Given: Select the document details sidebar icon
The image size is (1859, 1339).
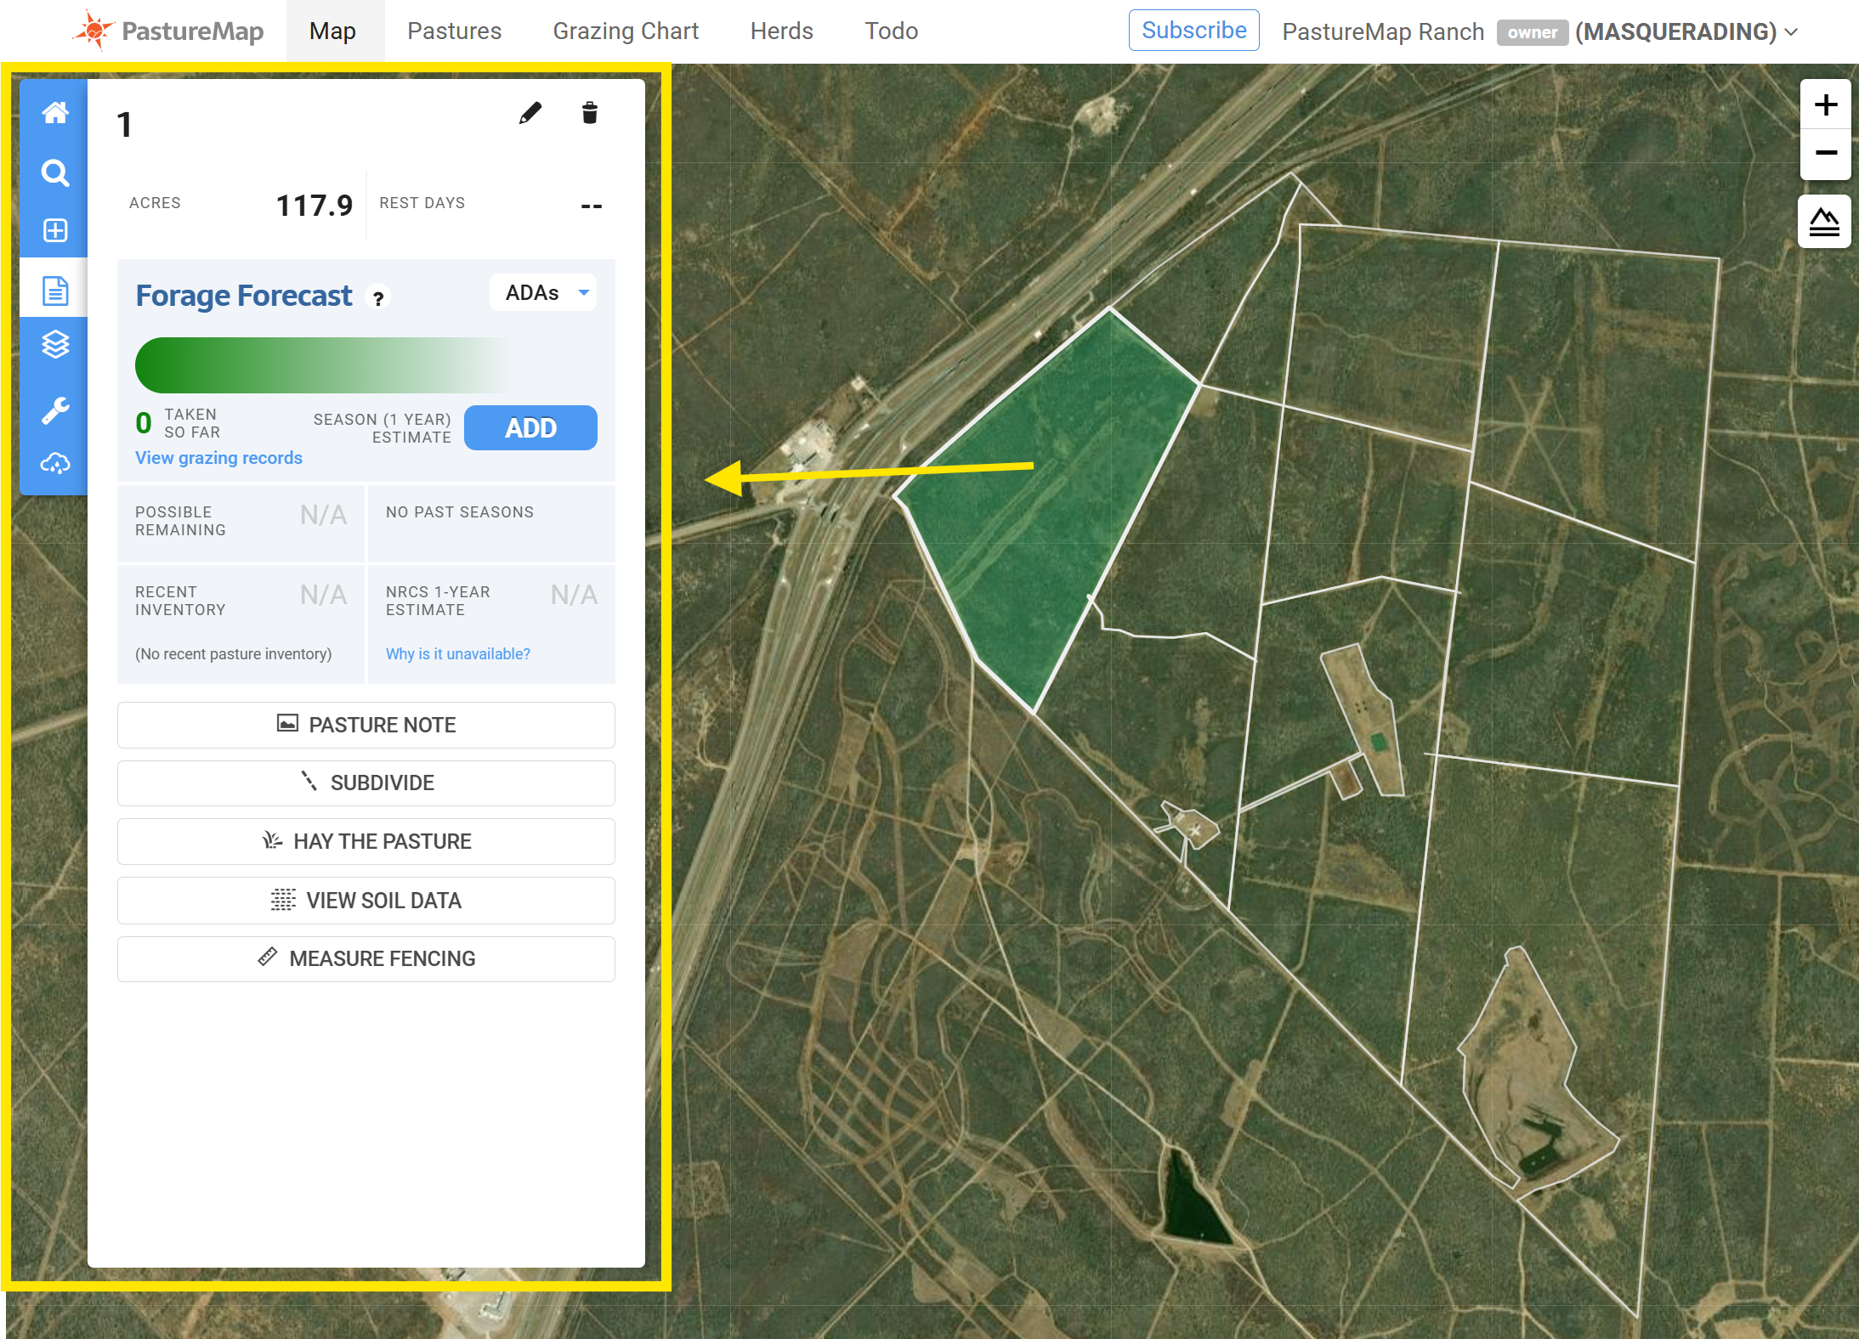Looking at the screenshot, I should pyautogui.click(x=55, y=290).
